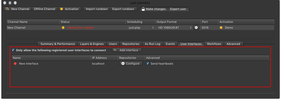
Task: Select the port value 5519
Action: pyautogui.click(x=205, y=28)
